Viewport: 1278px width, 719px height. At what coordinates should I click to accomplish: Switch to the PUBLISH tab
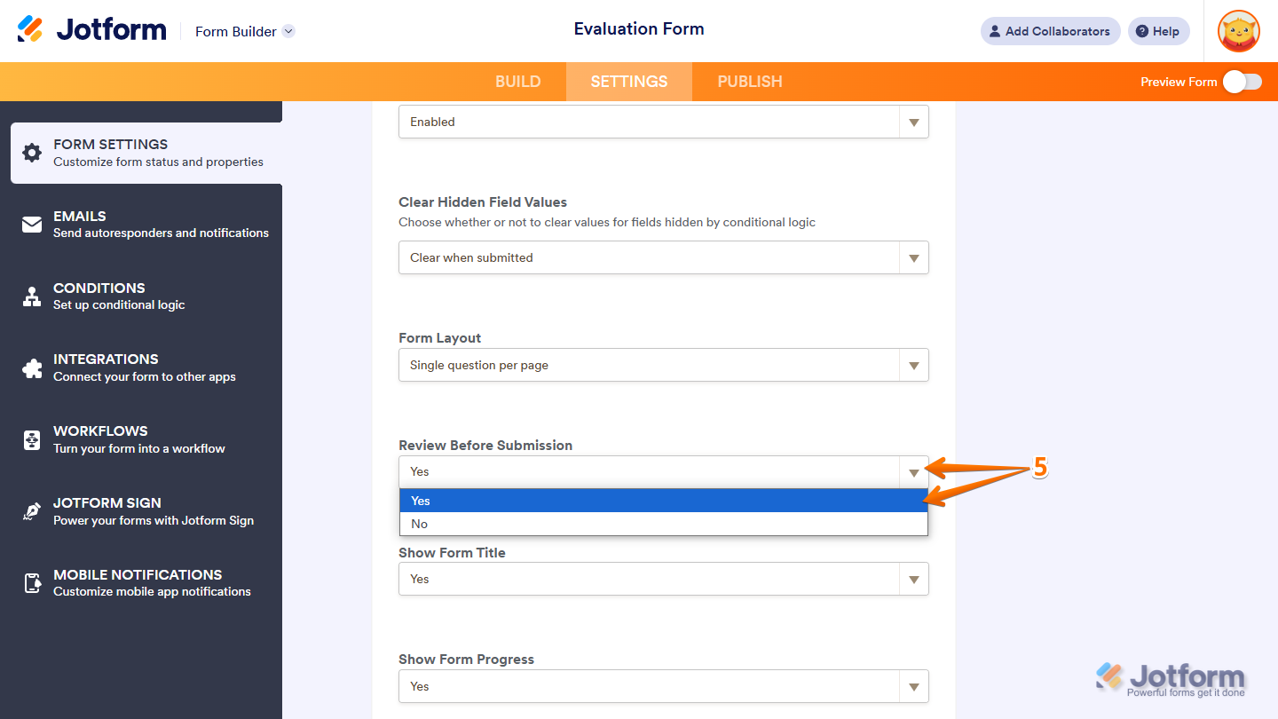click(749, 81)
